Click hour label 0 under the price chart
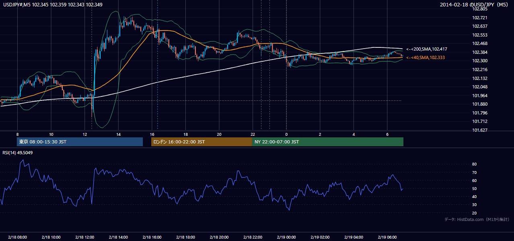Image resolution: width=514 pixels, height=241 pixels. [x=286, y=134]
